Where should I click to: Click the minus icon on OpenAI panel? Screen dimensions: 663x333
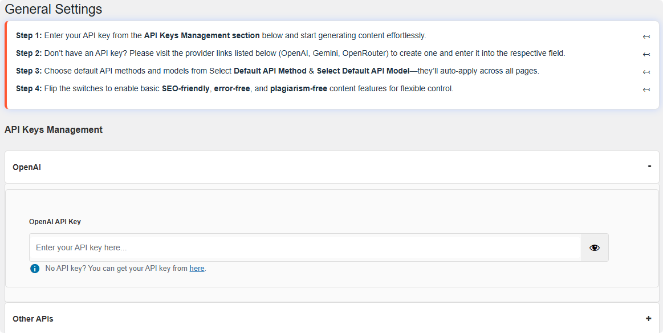pyautogui.click(x=649, y=166)
